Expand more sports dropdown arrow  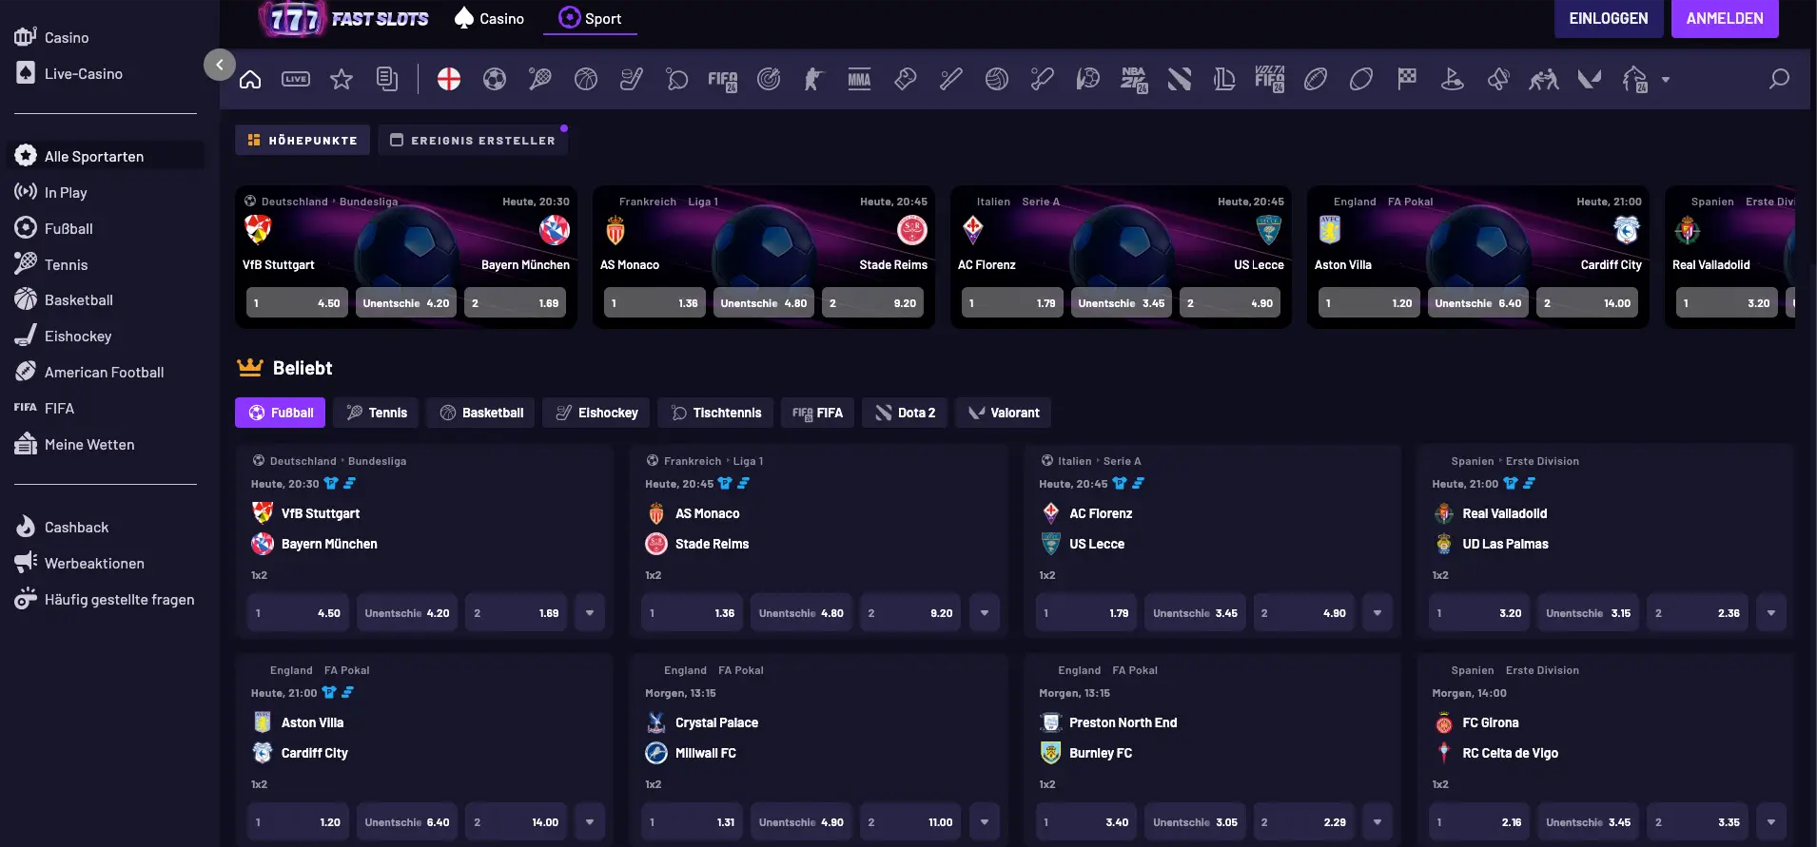(1666, 80)
